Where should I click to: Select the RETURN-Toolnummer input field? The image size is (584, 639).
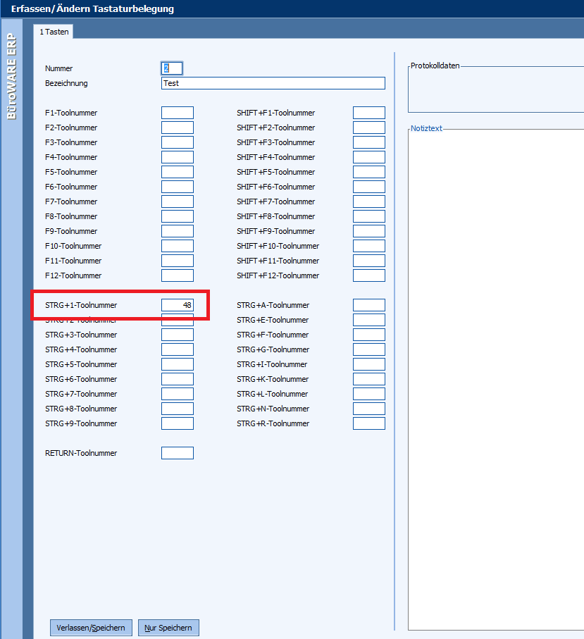(x=178, y=453)
